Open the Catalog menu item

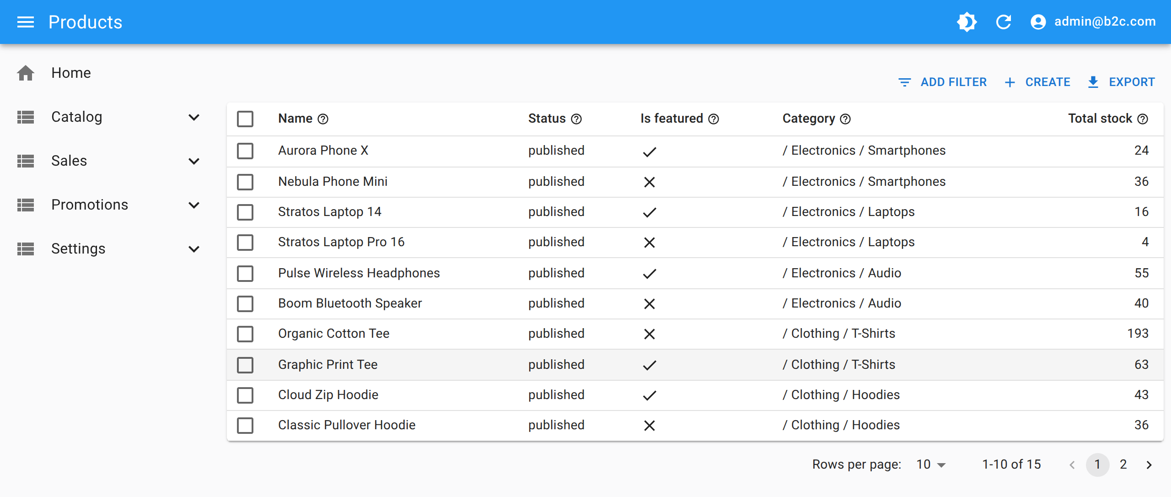(109, 117)
